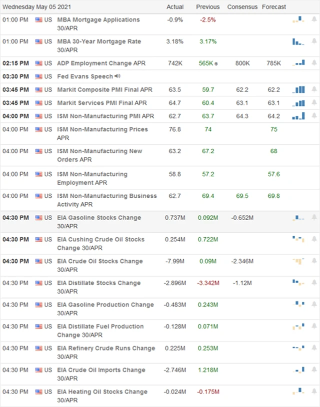Click the Actual column header
Image resolution: width=320 pixels, height=407 pixels.
175,7
